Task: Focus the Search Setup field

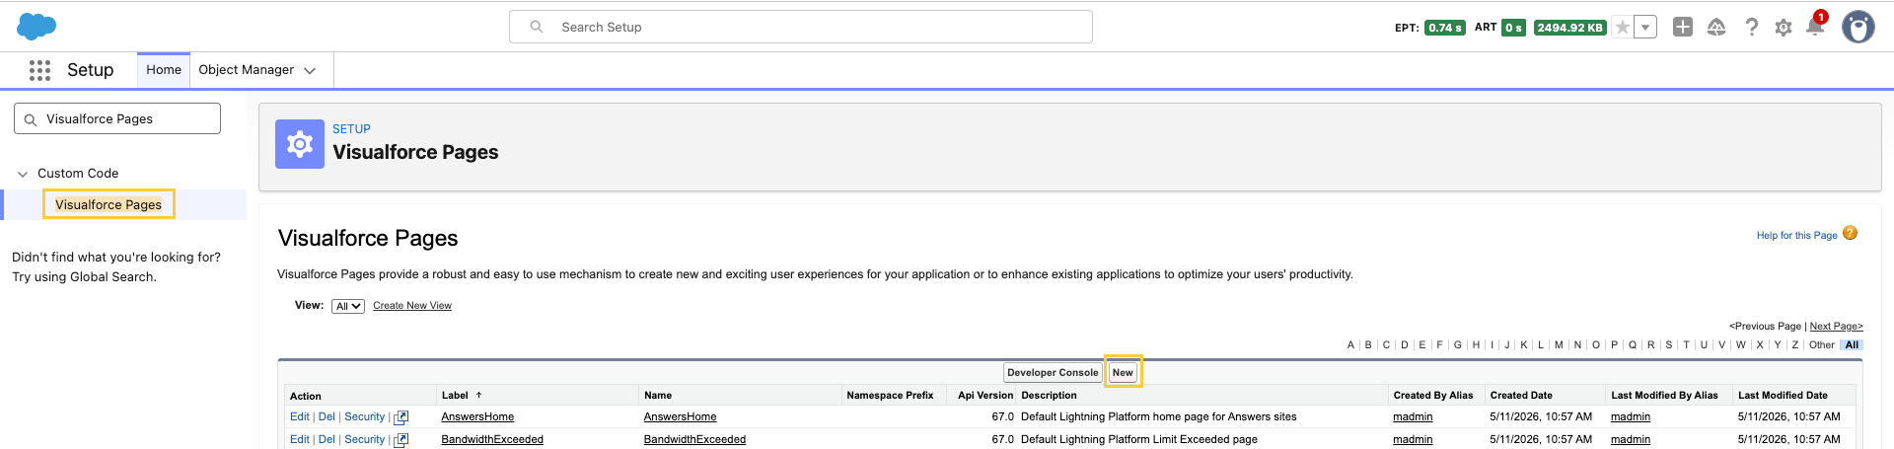Action: [x=801, y=27]
